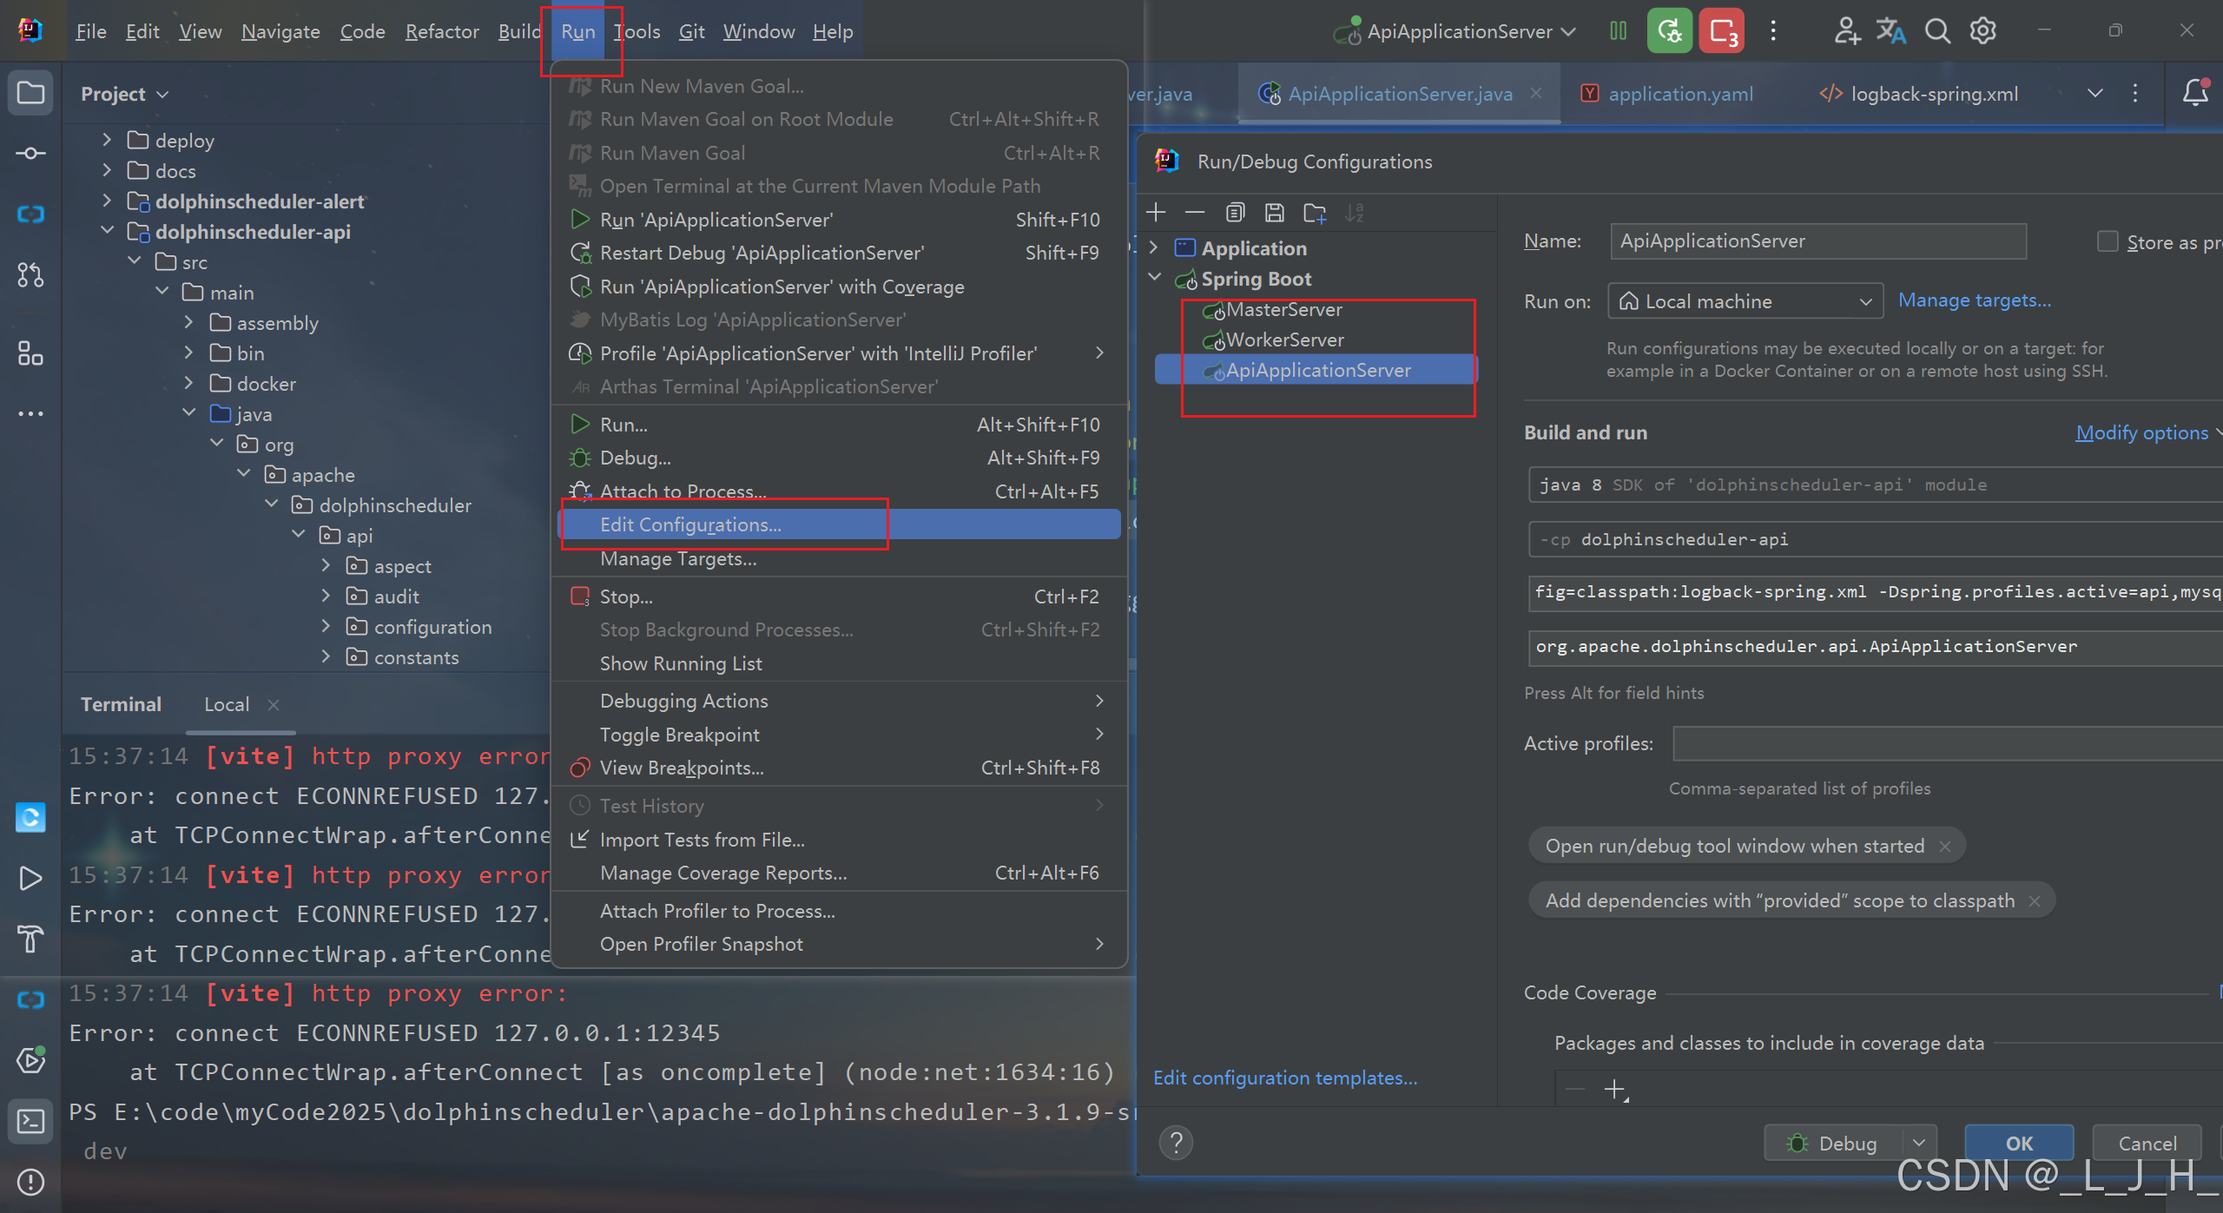The image size is (2223, 1213).
Task: Open the Notifications bell icon
Action: tap(2194, 93)
